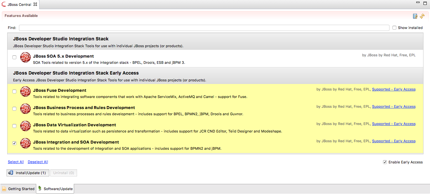
Task: Open Early Access link for Integration and SOA
Action: (394, 141)
